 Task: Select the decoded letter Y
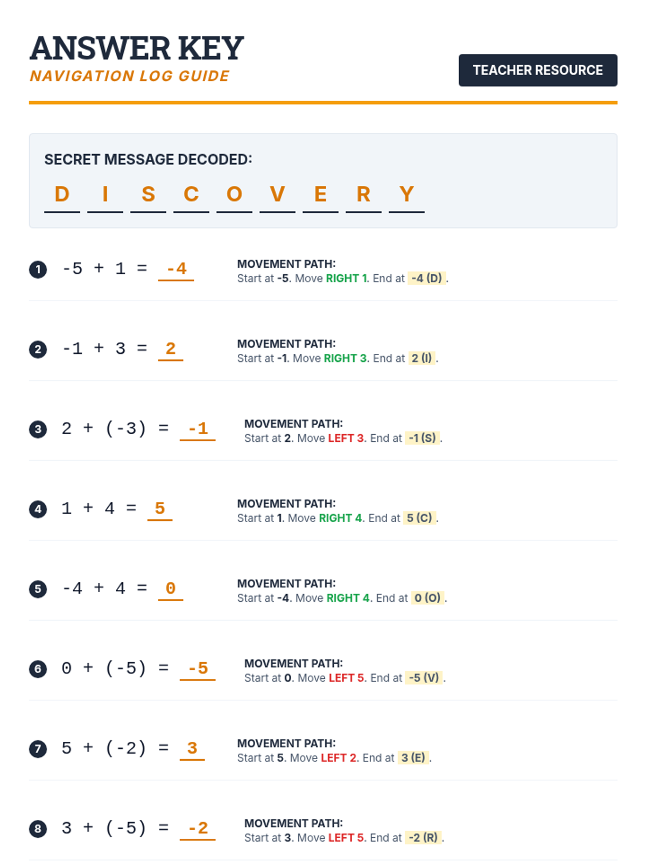pos(406,194)
